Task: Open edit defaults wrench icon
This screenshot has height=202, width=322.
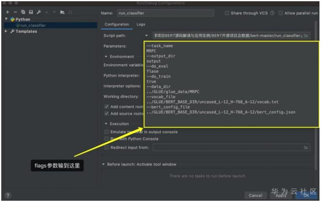Action: (39, 12)
